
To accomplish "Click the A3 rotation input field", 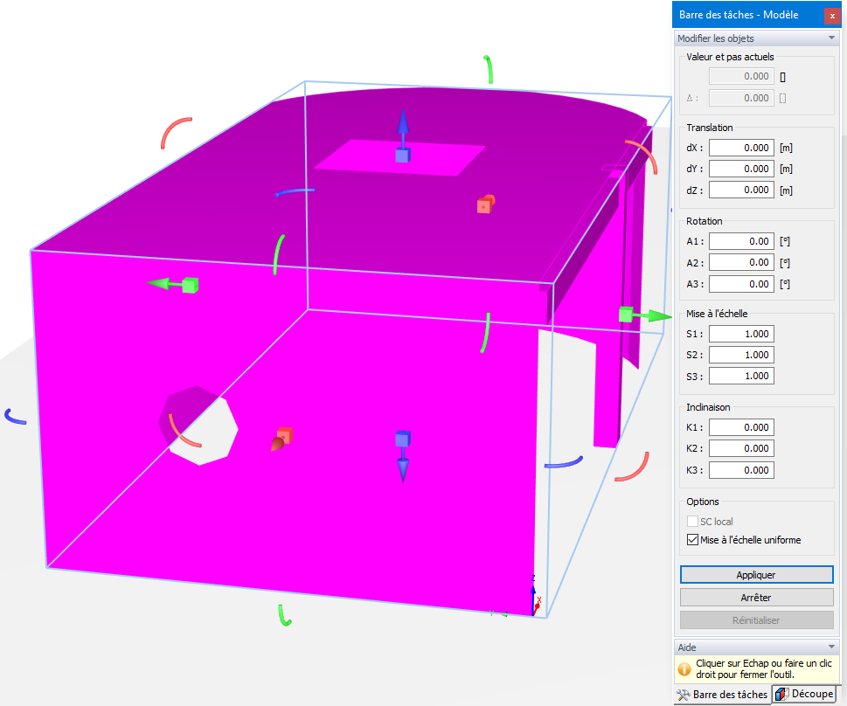I will pyautogui.click(x=741, y=284).
